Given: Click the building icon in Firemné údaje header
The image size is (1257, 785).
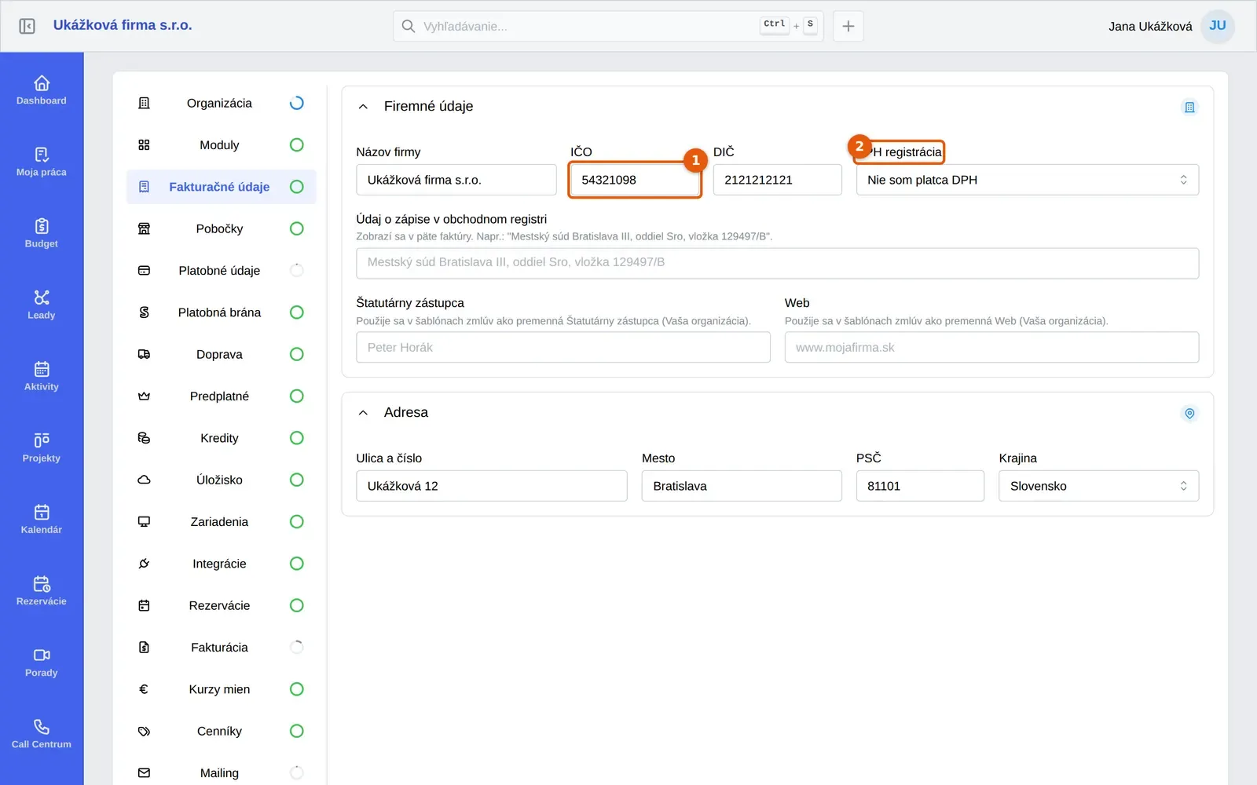Looking at the screenshot, I should pos(1189,107).
